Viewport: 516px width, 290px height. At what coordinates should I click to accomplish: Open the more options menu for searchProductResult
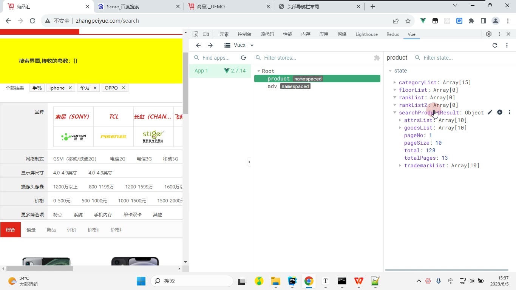[x=510, y=112]
